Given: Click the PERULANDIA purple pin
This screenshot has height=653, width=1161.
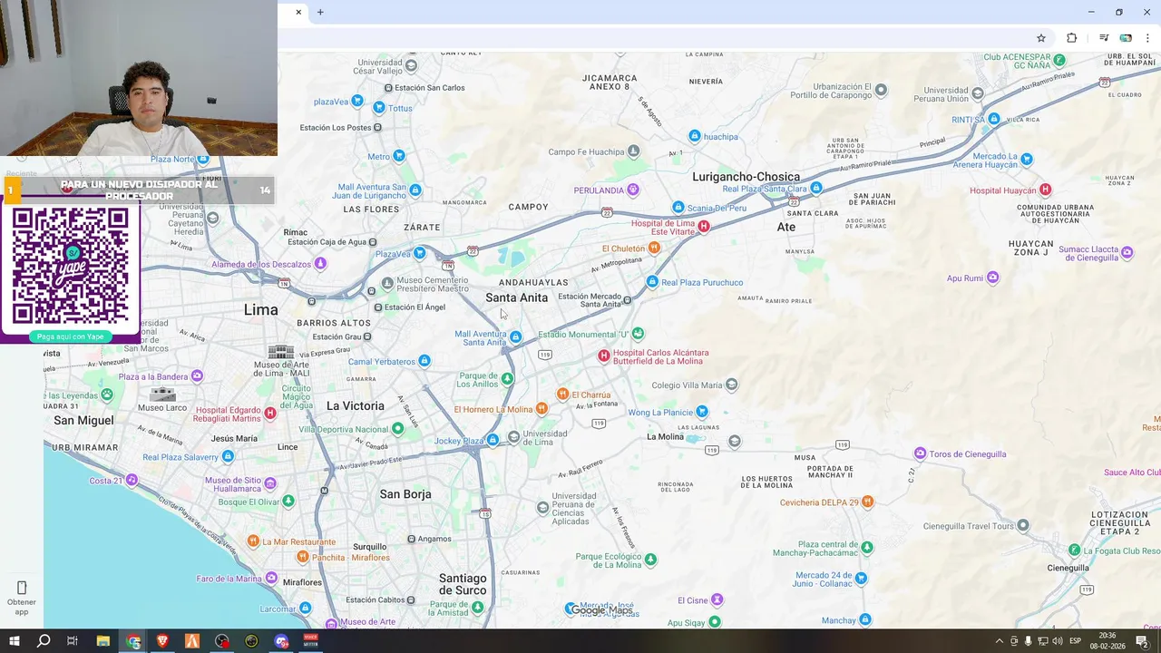Looking at the screenshot, I should (633, 190).
